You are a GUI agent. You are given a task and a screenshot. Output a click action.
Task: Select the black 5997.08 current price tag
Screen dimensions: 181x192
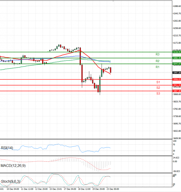(x=177, y=73)
